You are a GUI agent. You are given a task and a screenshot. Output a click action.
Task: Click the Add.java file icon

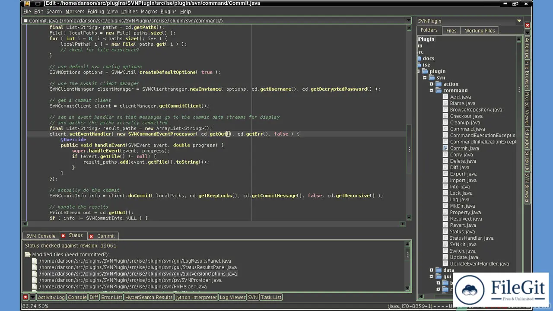coord(445,97)
